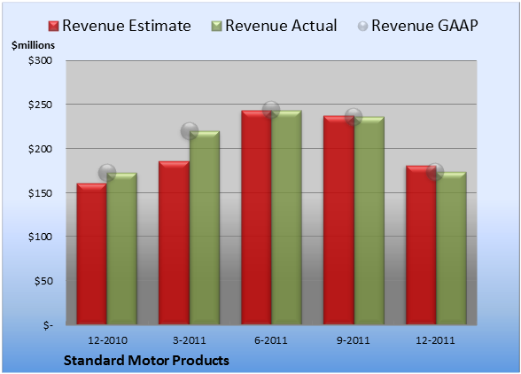The width and height of the screenshot is (521, 374).
Task: Click the '$150' y-axis label
Action: point(40,193)
